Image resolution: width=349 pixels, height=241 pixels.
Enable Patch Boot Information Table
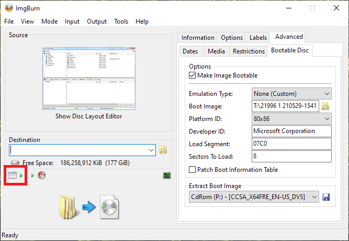[193, 170]
